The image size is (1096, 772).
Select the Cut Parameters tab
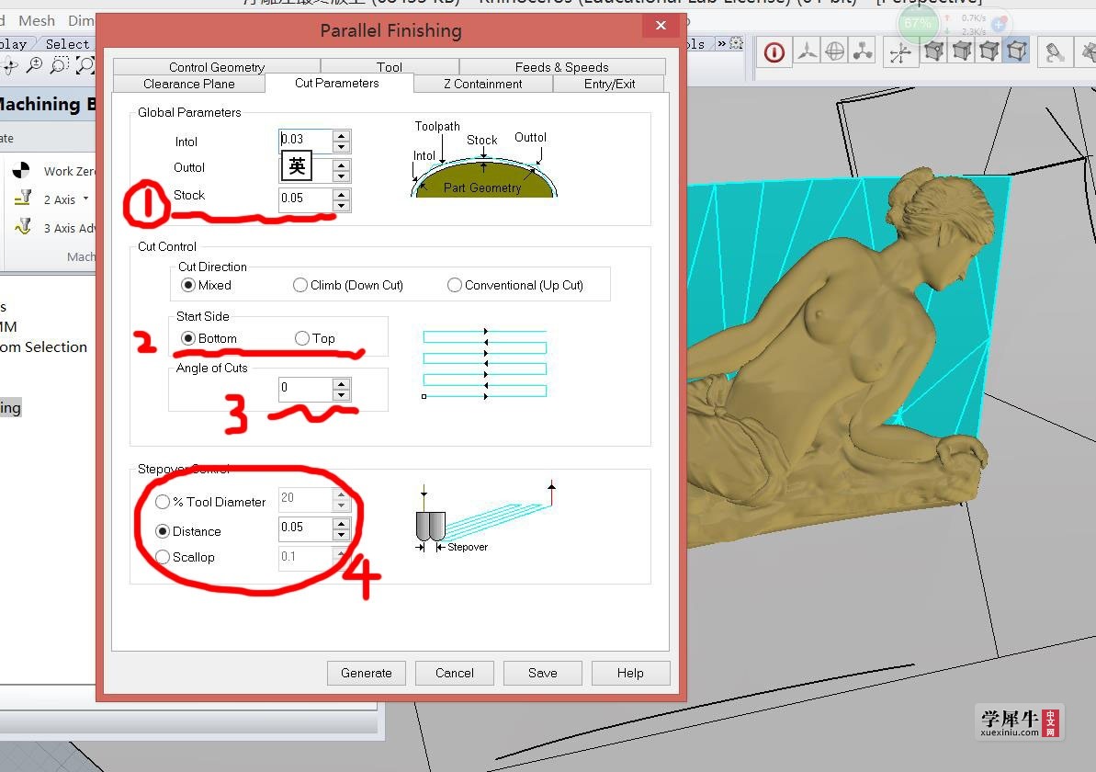click(337, 83)
